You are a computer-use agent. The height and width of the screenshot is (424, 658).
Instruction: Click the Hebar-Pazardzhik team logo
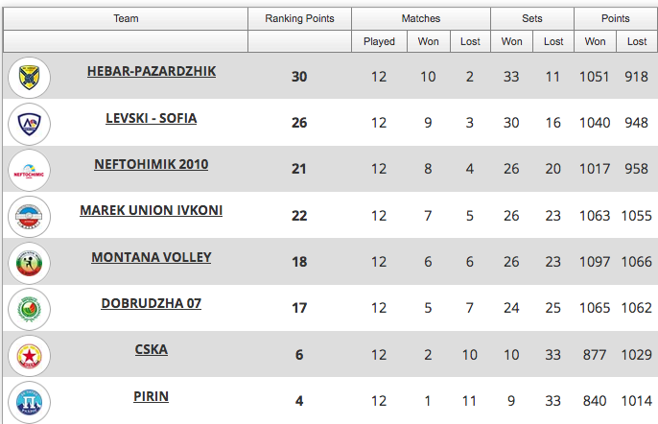[x=29, y=77]
